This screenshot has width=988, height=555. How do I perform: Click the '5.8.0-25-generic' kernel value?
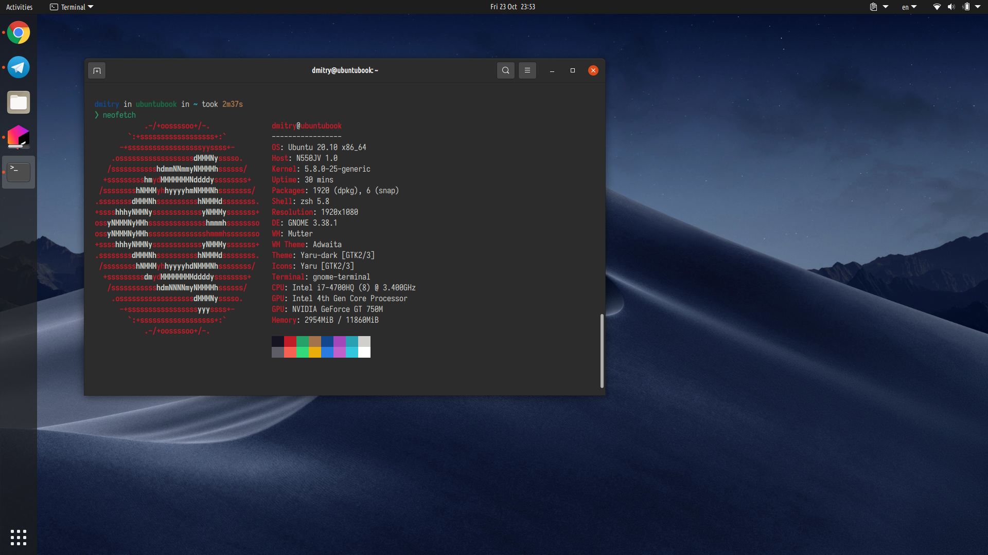click(x=338, y=169)
